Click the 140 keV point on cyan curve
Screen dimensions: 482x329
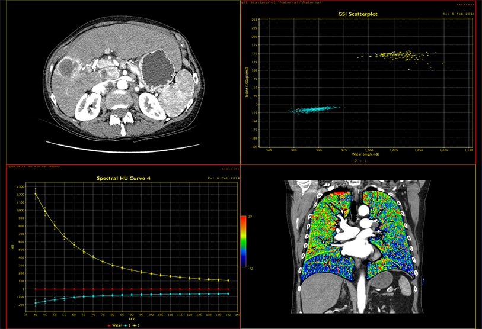[x=228, y=294]
